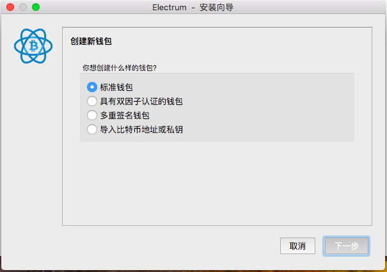Click the 具有双因子认证的钱包 label text
387x272 pixels.
click(141, 101)
